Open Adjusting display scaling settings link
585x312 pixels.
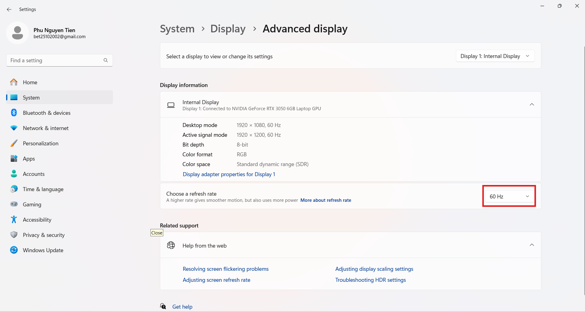pyautogui.click(x=374, y=269)
